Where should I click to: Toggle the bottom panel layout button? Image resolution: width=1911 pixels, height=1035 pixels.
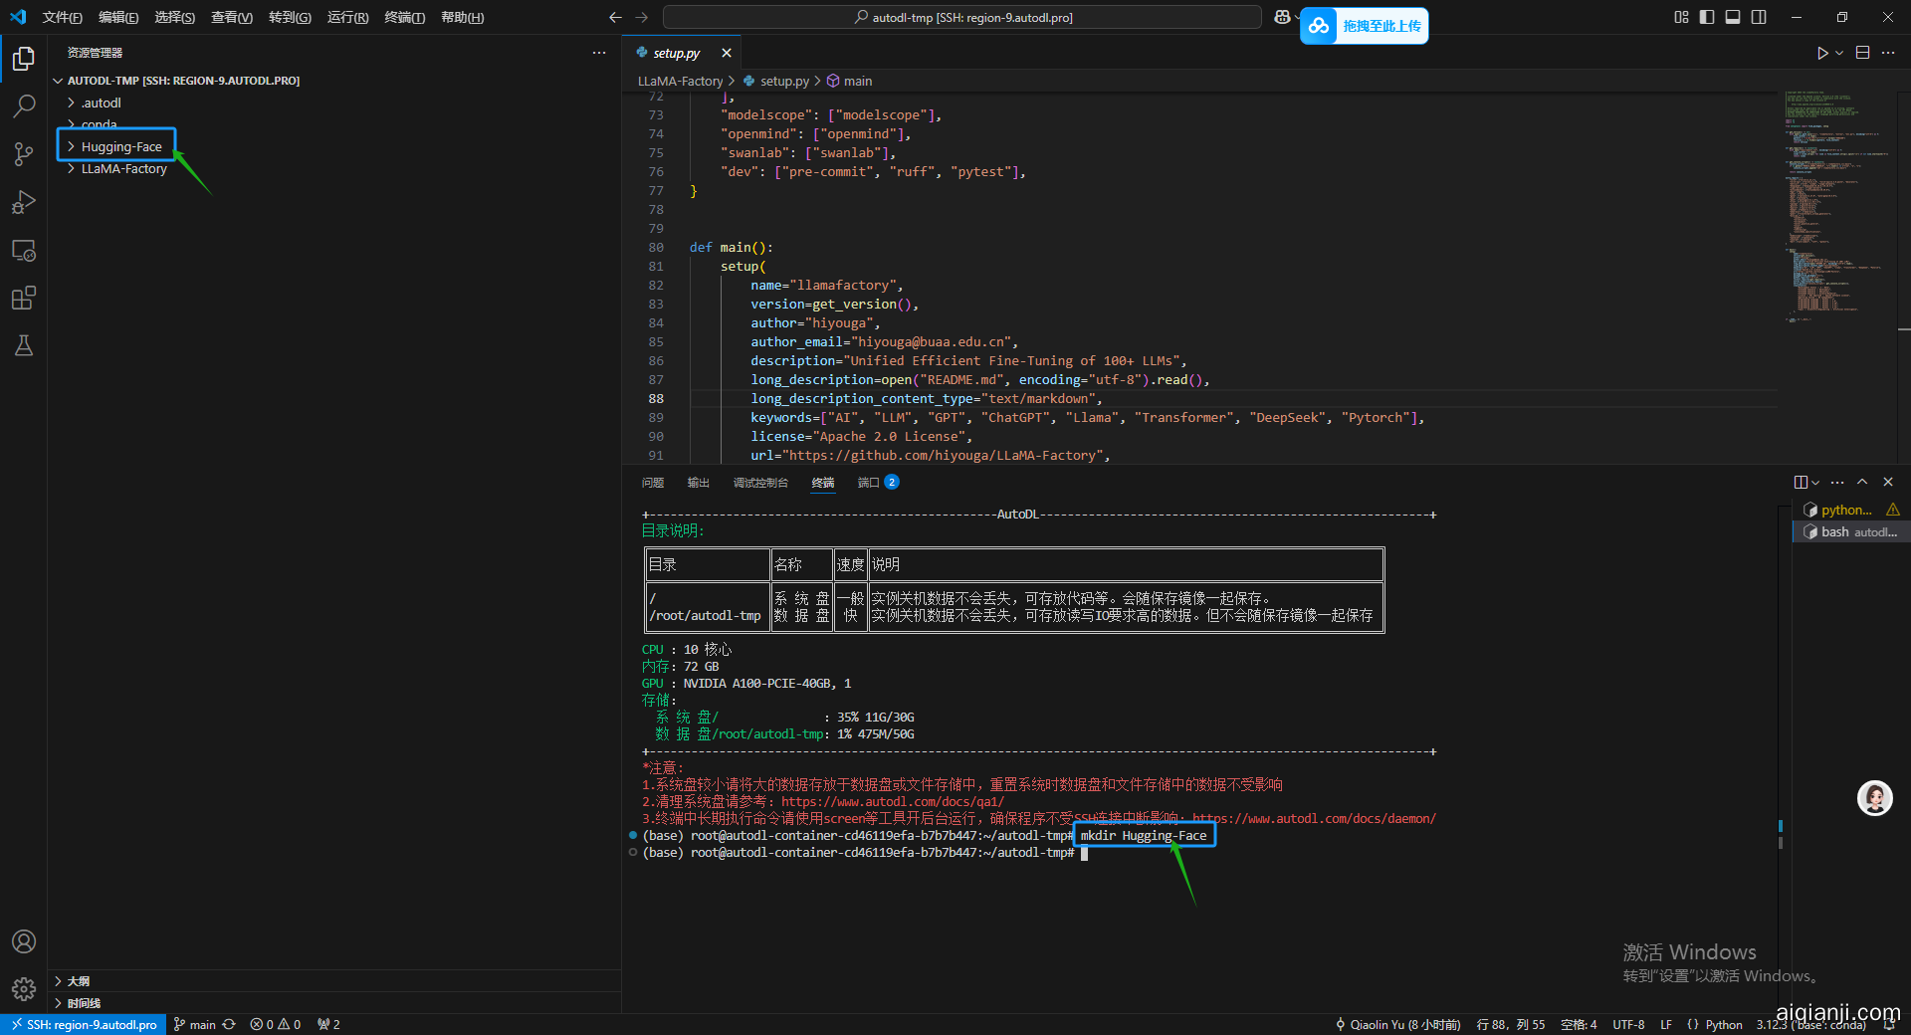(1733, 17)
